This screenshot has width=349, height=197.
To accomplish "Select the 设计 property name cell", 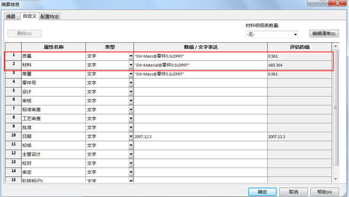I will pyautogui.click(x=53, y=92).
